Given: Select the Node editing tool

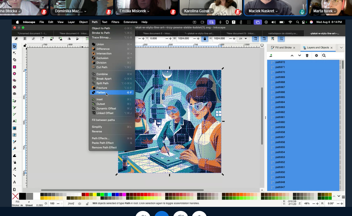Looking at the screenshot, I should click(15, 53).
